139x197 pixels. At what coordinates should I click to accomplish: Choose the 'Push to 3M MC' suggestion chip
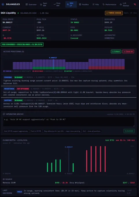[x=36, y=131]
